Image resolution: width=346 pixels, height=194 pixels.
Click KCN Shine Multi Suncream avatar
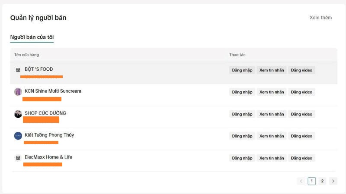click(18, 92)
